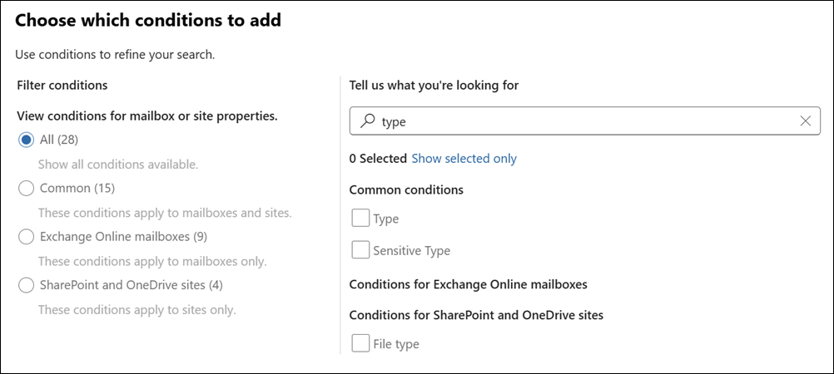This screenshot has width=834, height=374.
Task: Choose SharePoint and OneDrive sites (4) option
Action: pos(26,285)
